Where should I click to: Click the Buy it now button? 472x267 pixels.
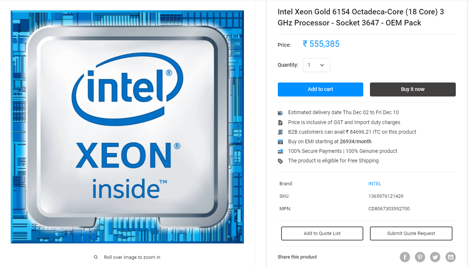pyautogui.click(x=413, y=89)
